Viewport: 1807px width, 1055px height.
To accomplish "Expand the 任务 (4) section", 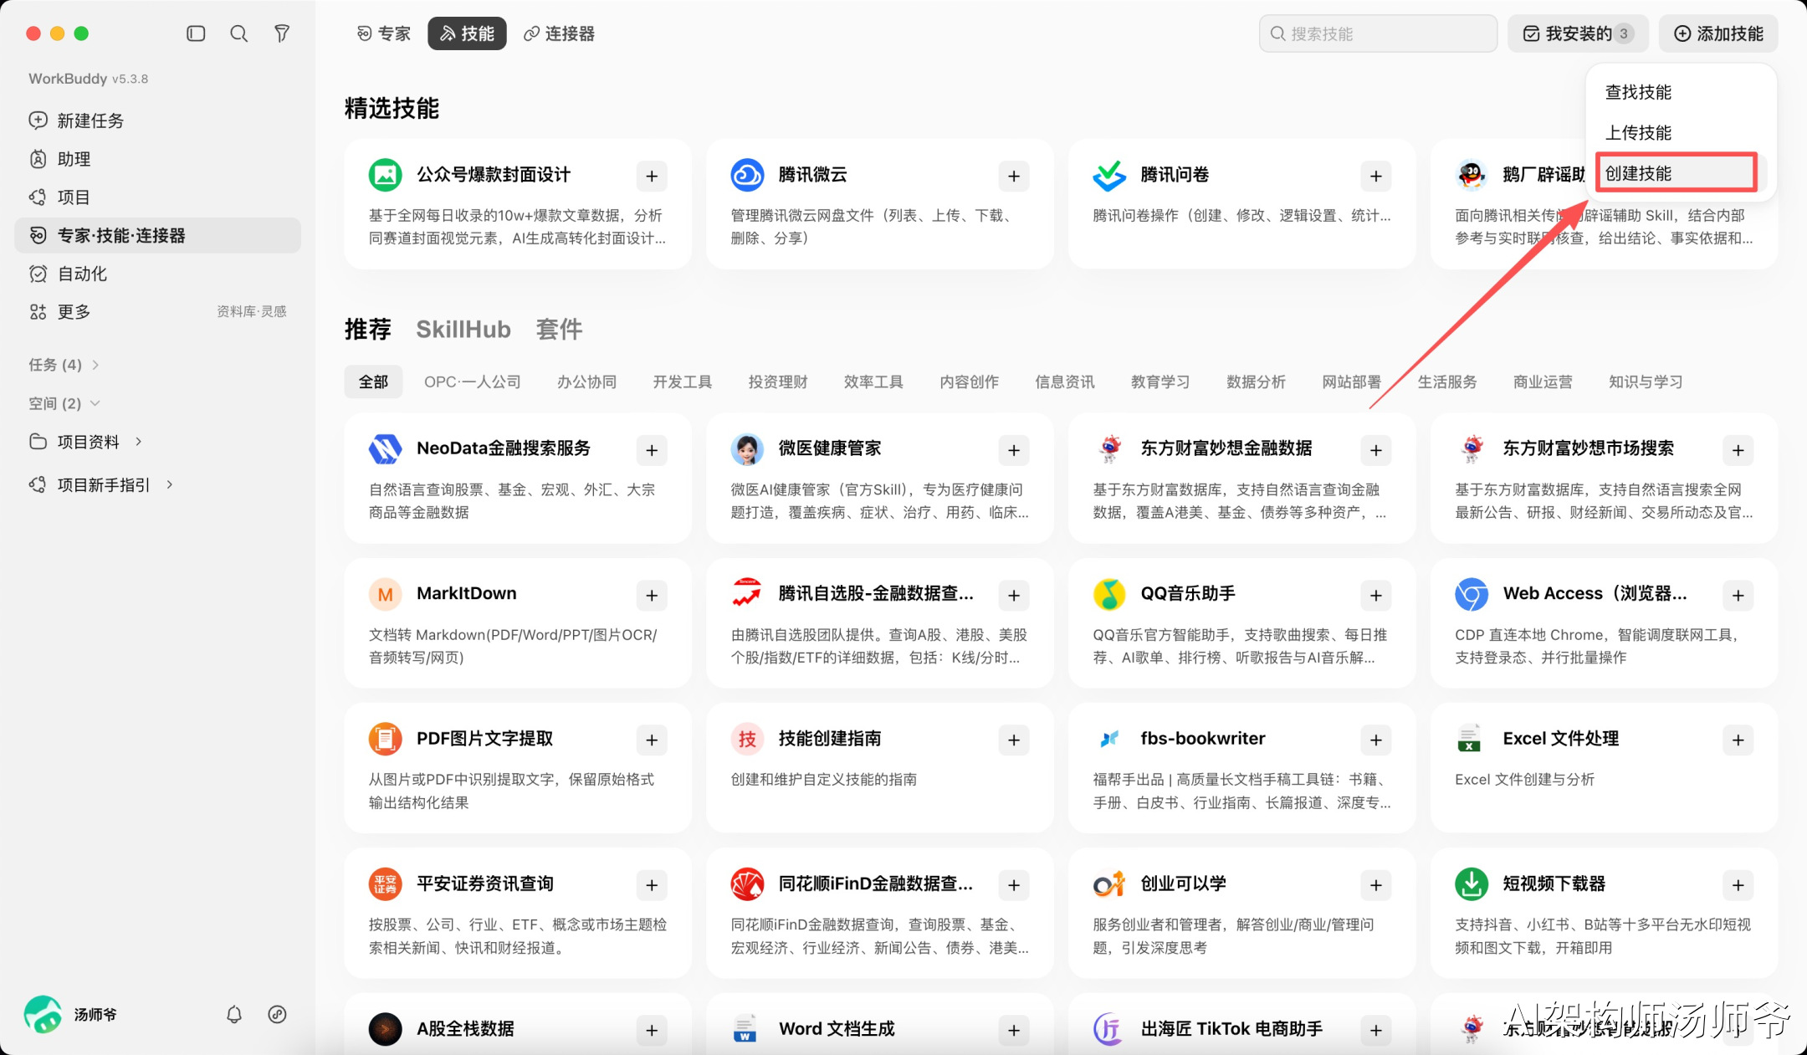I will 64,365.
